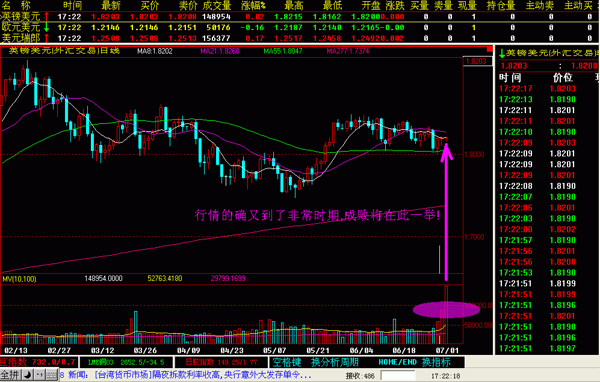Click the 06/18 date axis label

click(x=404, y=351)
